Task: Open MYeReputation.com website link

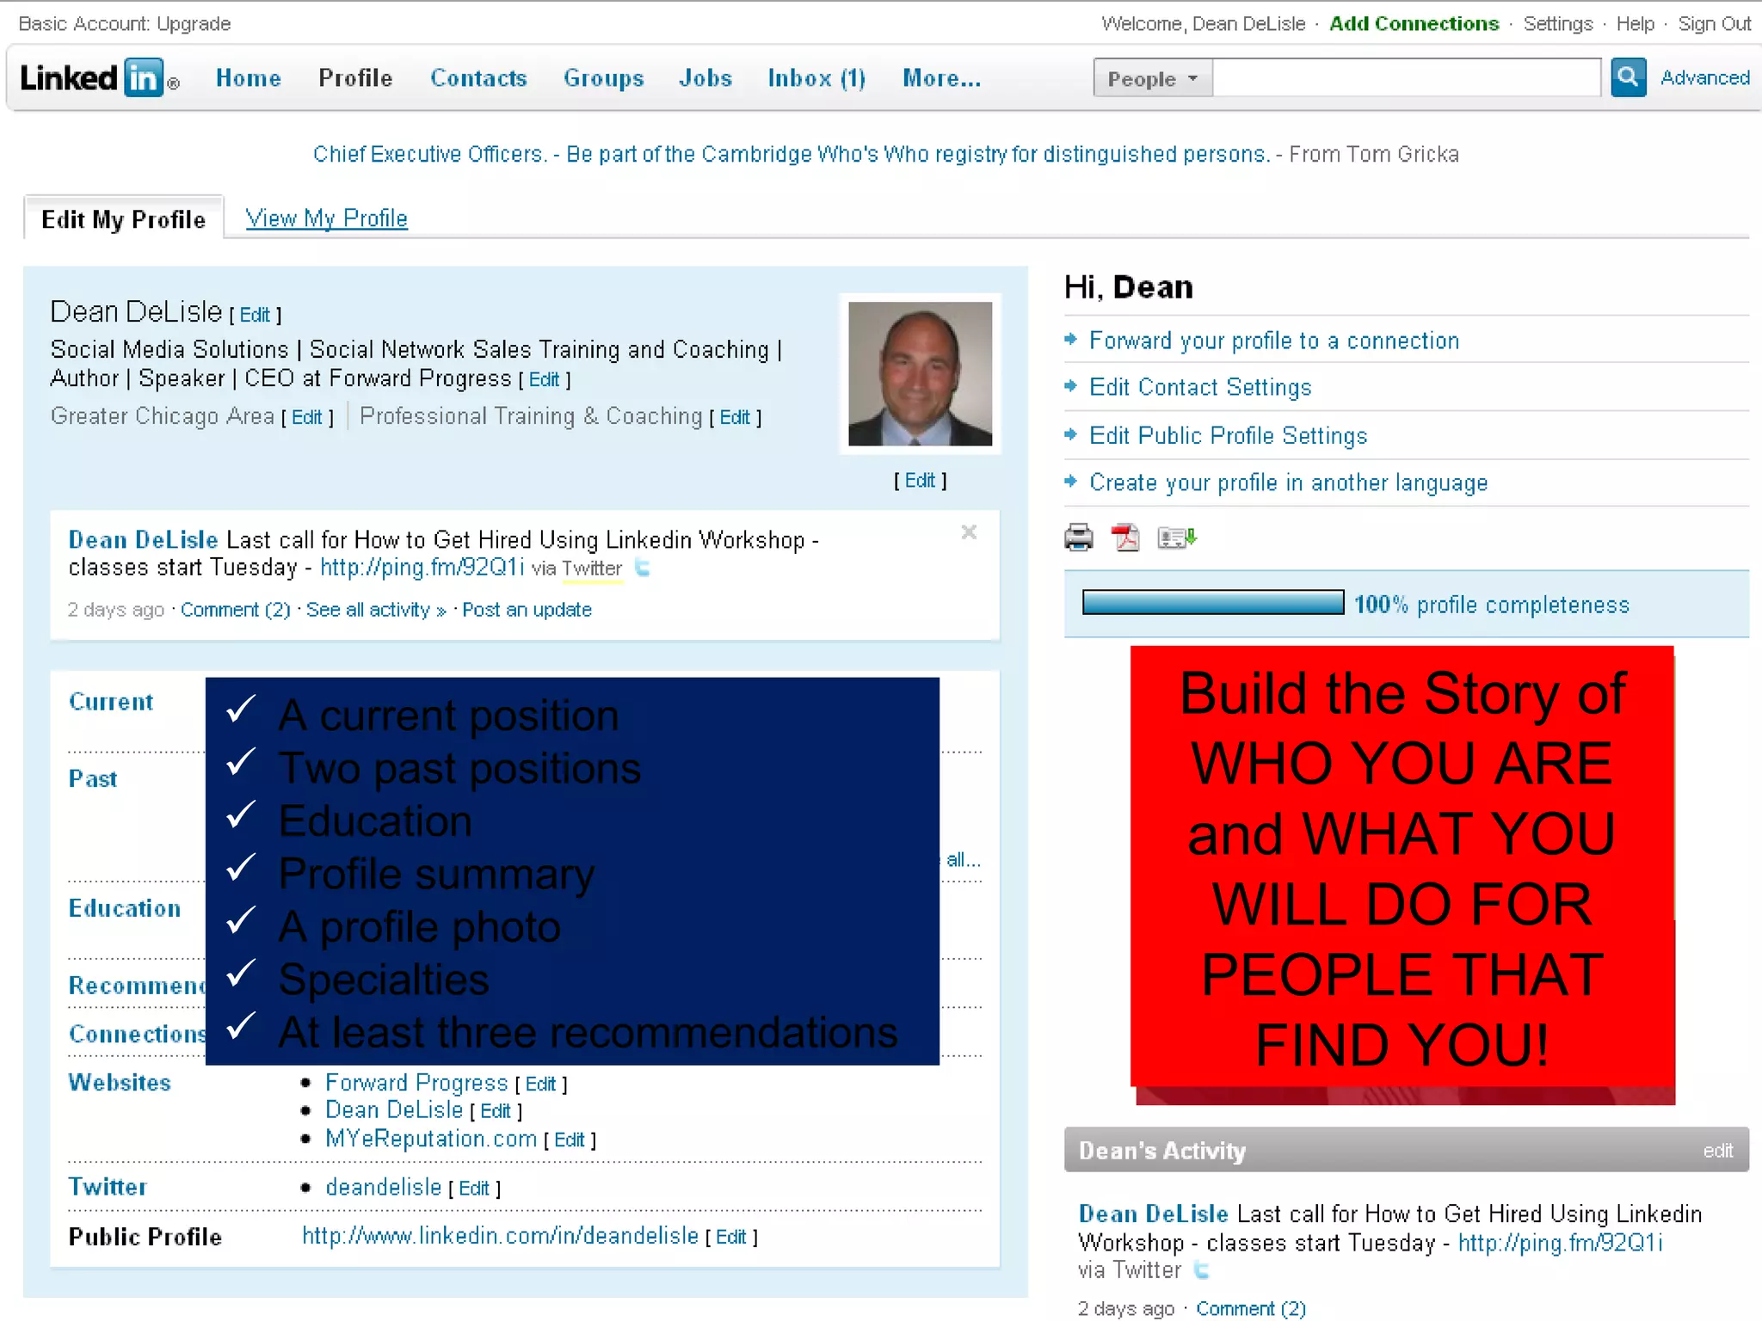Action: (431, 1139)
